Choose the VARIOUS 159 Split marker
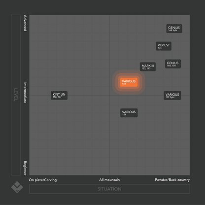This screenshot has width=205, height=205. (172, 96)
